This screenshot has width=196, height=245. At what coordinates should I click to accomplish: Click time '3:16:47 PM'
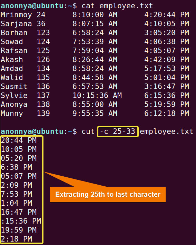pos(167,87)
